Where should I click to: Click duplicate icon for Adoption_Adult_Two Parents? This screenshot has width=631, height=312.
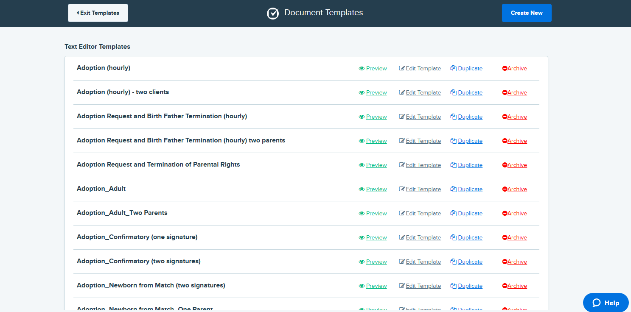(453, 213)
